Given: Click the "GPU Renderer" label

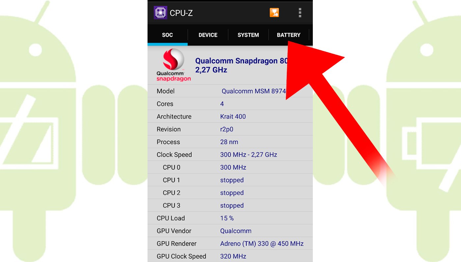Looking at the screenshot, I should click(x=176, y=244).
